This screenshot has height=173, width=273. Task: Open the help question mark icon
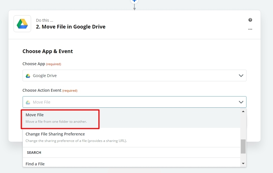(250, 20)
